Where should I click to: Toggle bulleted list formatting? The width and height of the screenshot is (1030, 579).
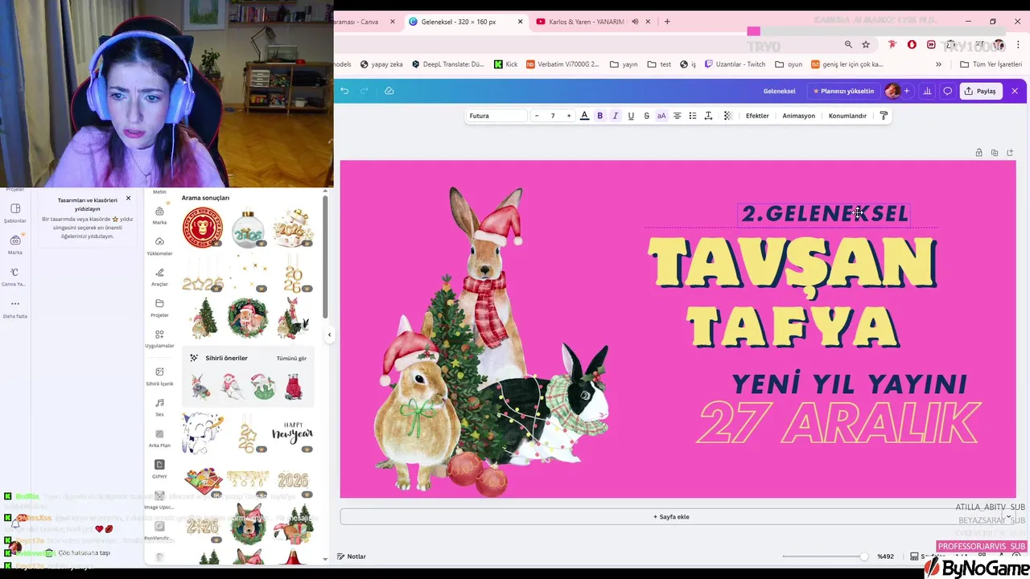[693, 116]
